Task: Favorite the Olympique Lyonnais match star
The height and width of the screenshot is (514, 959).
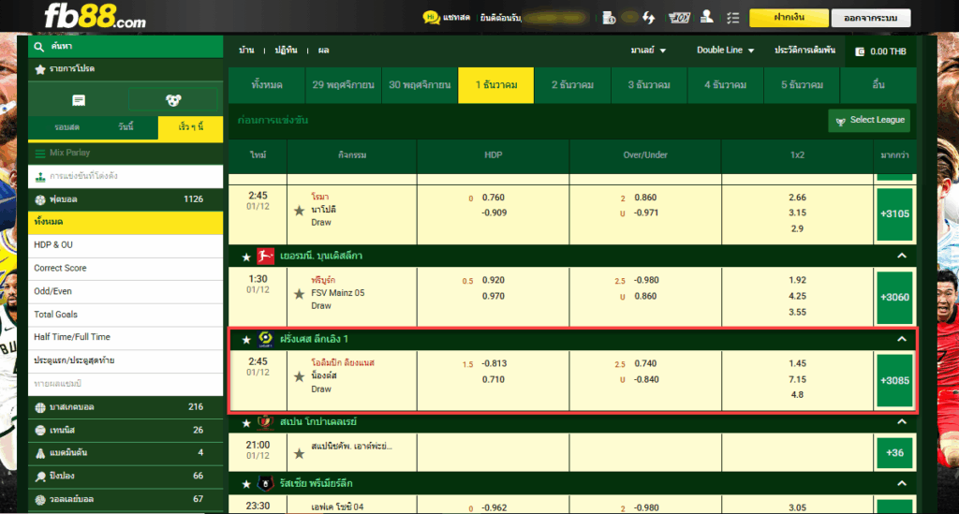Action: pyautogui.click(x=299, y=376)
